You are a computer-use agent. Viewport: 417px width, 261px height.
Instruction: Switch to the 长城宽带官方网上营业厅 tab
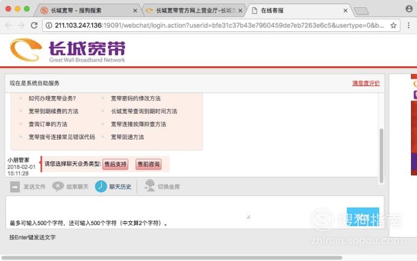193,11
